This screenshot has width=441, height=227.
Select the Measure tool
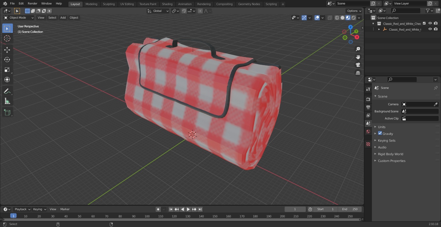point(7,101)
